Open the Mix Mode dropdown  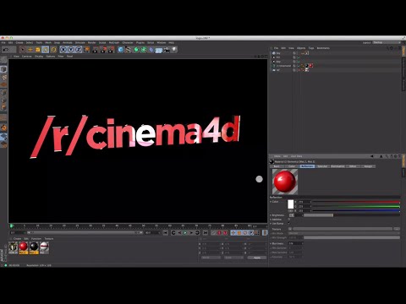pos(344,233)
